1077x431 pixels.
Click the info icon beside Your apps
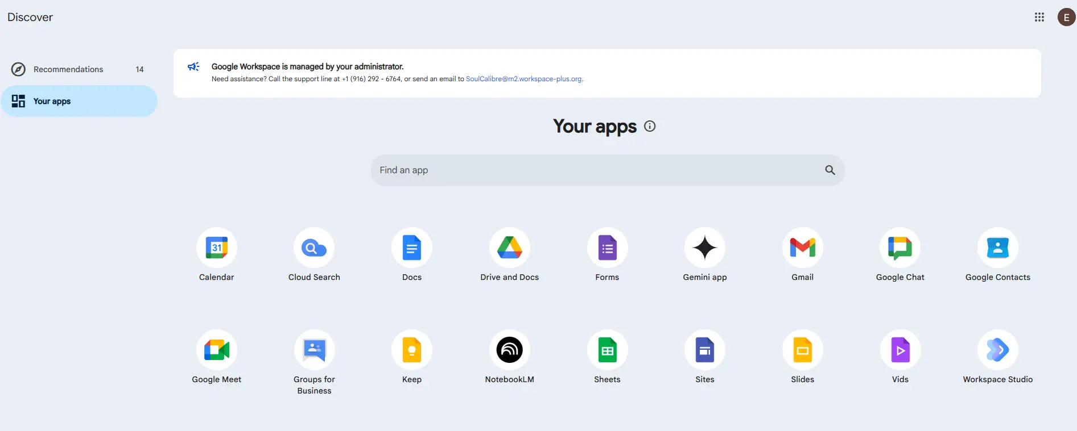650,126
